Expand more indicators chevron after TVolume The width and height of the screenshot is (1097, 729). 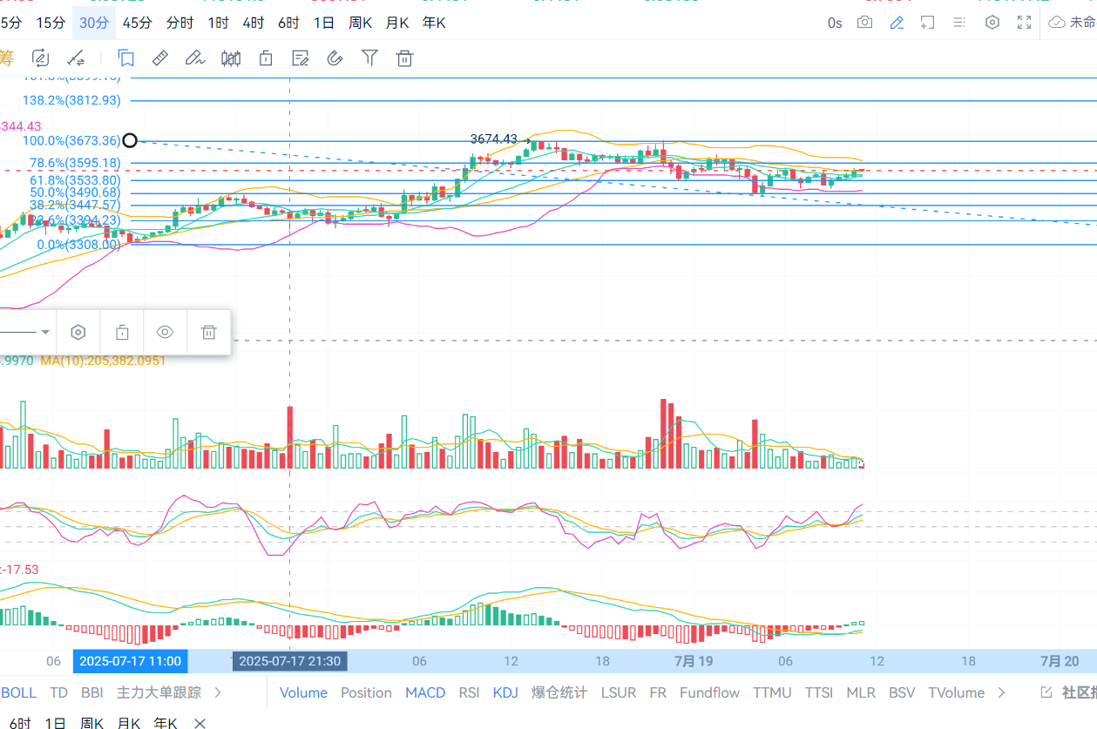coord(1002,692)
